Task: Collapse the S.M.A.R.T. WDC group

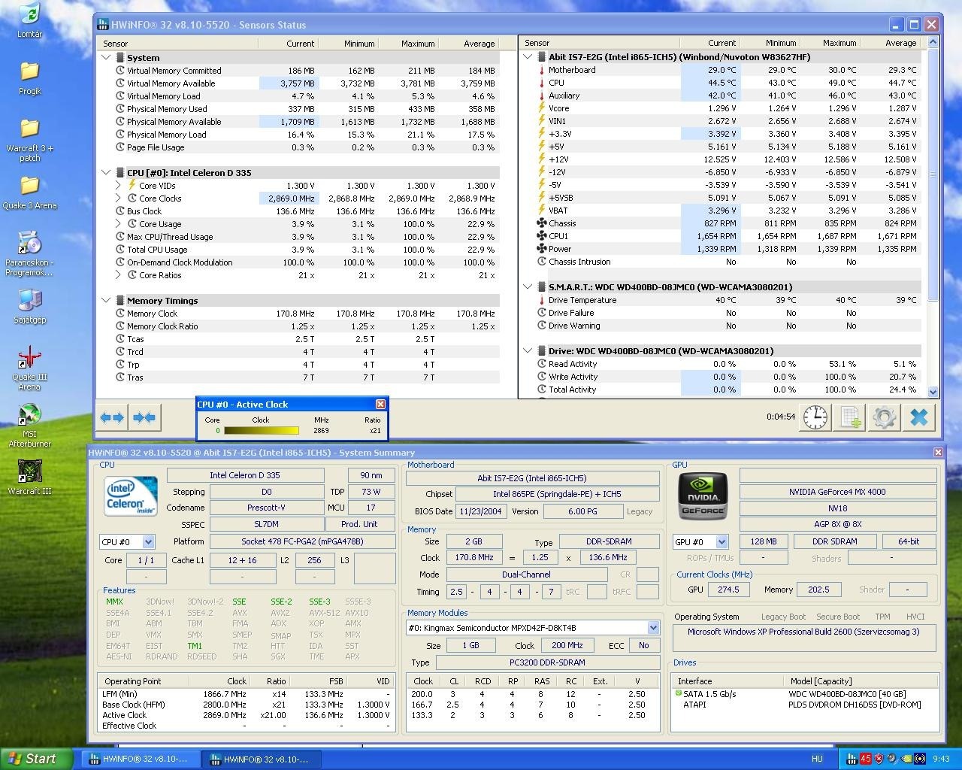Action: pyautogui.click(x=528, y=286)
